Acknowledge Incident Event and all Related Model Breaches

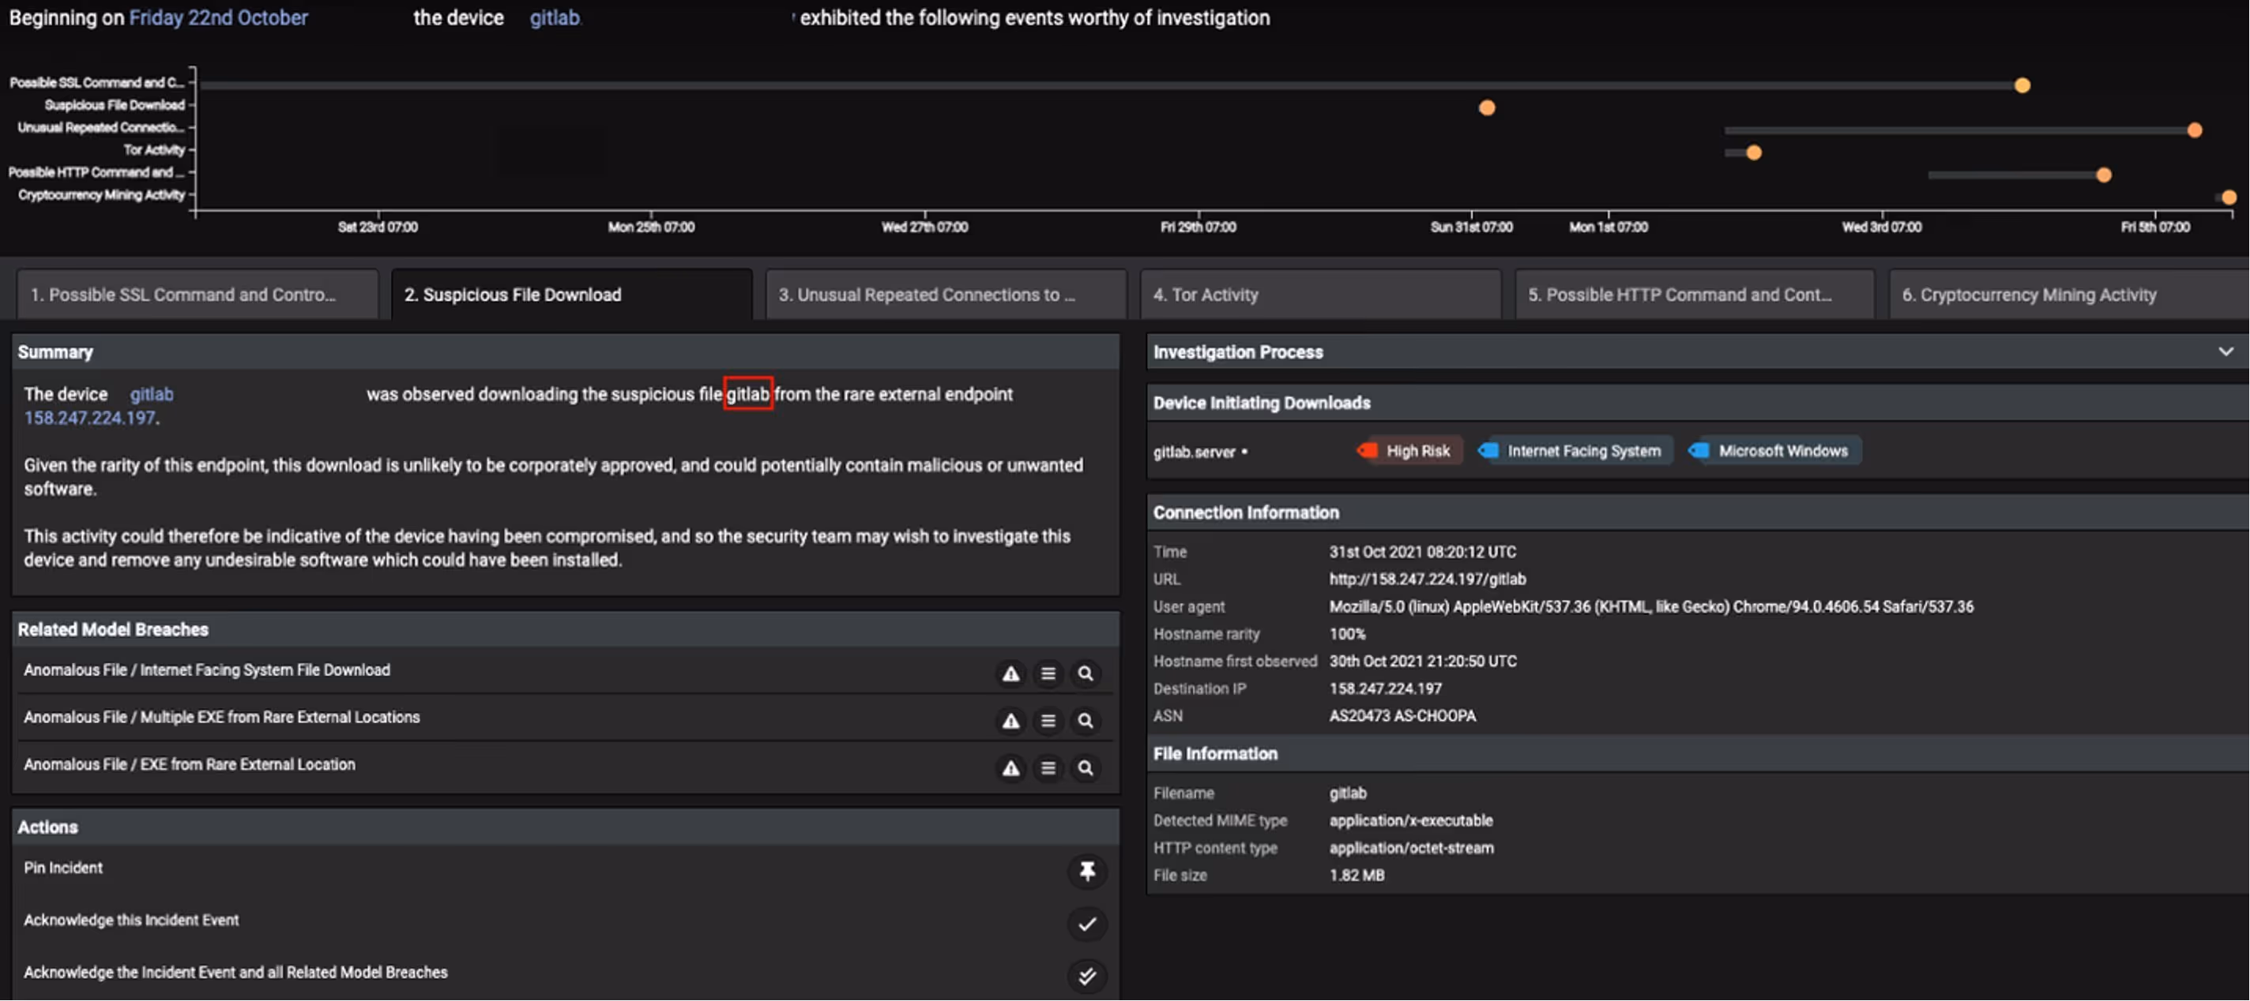click(1086, 976)
